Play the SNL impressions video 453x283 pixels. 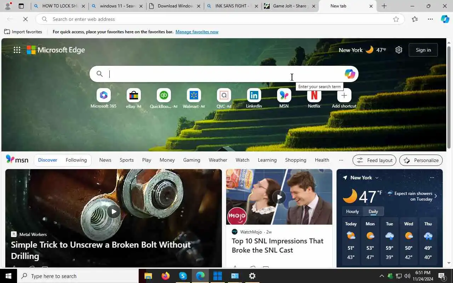[x=279, y=197]
